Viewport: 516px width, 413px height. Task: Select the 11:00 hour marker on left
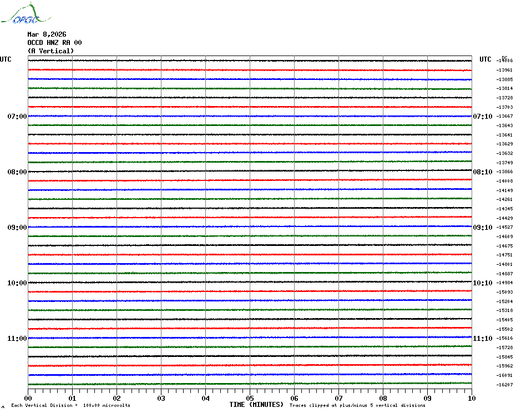(x=17, y=339)
